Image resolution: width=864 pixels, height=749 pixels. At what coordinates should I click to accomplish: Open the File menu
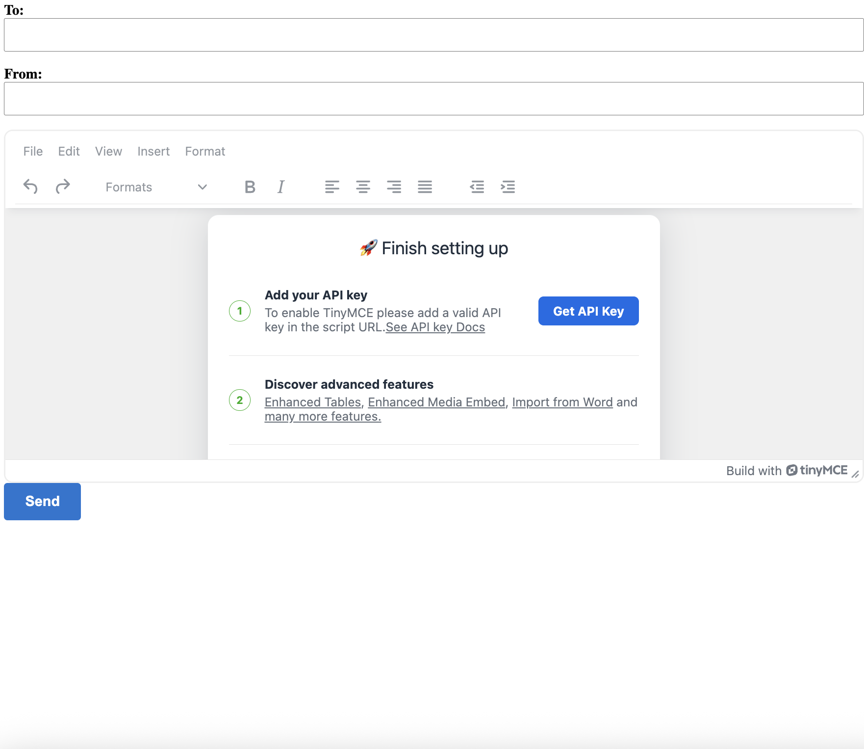(33, 151)
